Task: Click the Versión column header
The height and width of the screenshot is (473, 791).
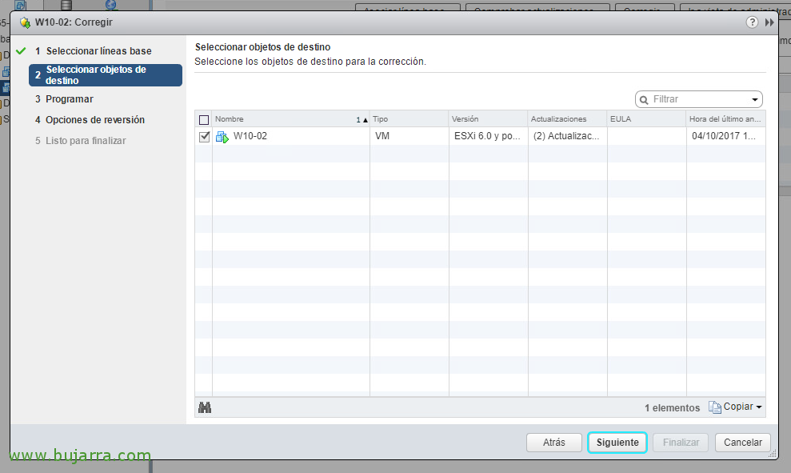Action: click(x=489, y=119)
